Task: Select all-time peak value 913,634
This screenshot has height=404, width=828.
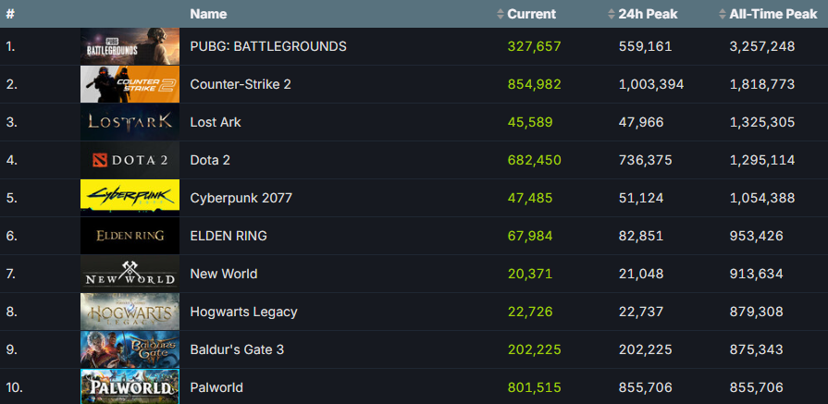Action: 756,275
